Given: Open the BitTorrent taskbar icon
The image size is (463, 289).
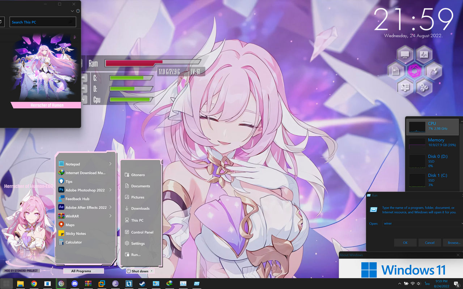Looking at the screenshot, I should [x=115, y=284].
